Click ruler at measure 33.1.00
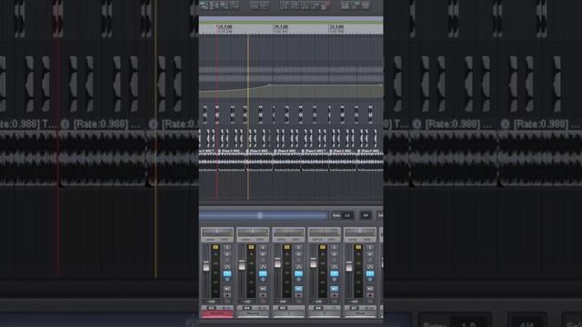The height and width of the screenshot is (327, 582). pyautogui.click(x=336, y=27)
